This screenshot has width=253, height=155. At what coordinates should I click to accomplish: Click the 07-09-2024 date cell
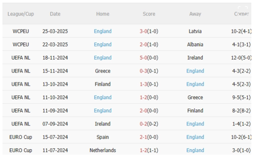[x=55, y=124]
